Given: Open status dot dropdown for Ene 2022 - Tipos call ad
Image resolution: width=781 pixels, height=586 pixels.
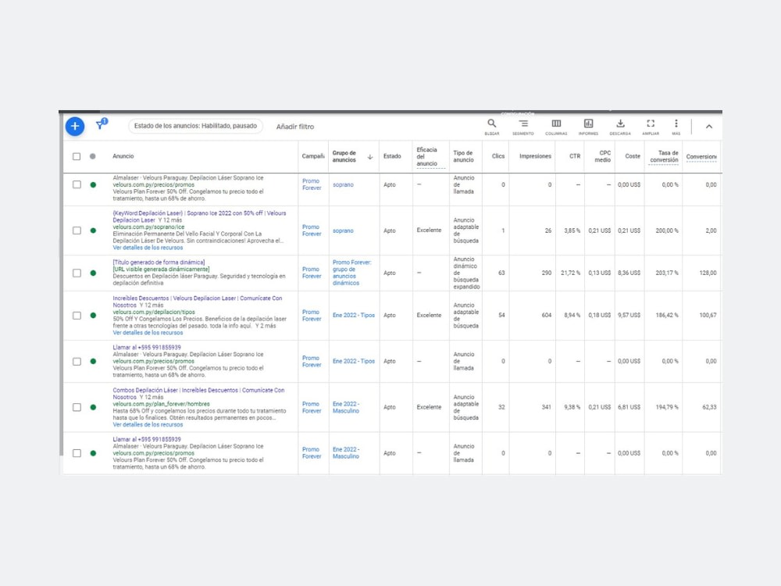Looking at the screenshot, I should [93, 361].
